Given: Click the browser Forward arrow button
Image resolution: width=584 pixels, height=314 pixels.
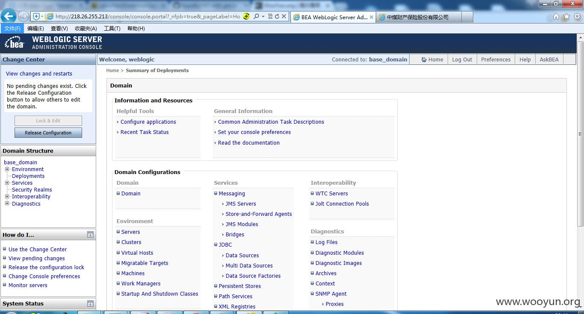Looking at the screenshot, I should [24, 17].
